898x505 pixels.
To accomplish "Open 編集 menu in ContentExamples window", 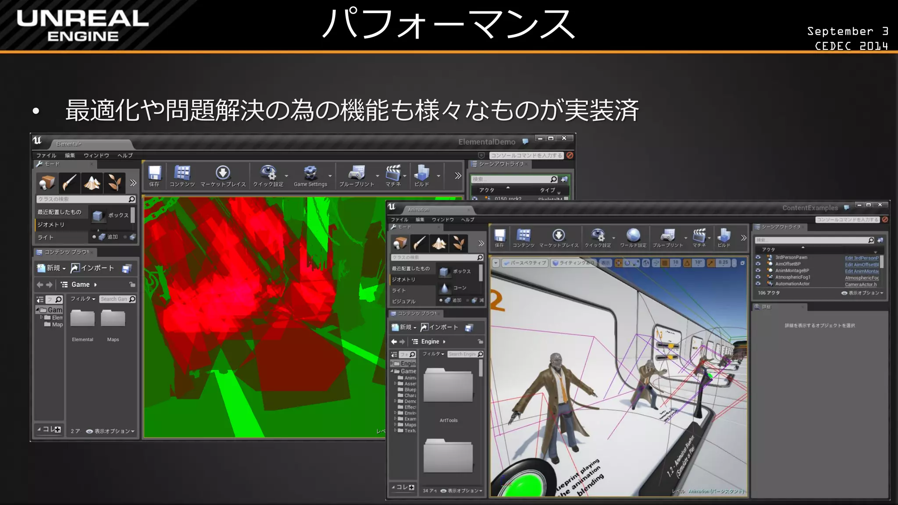I will (420, 220).
